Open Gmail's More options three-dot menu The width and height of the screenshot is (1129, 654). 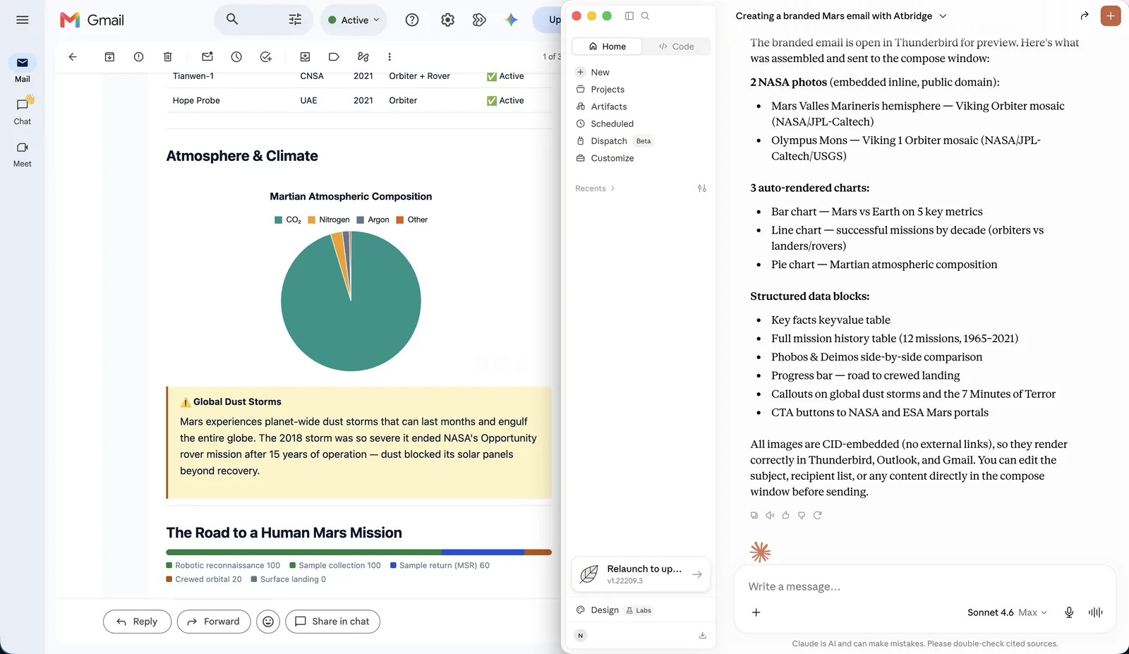tap(390, 56)
